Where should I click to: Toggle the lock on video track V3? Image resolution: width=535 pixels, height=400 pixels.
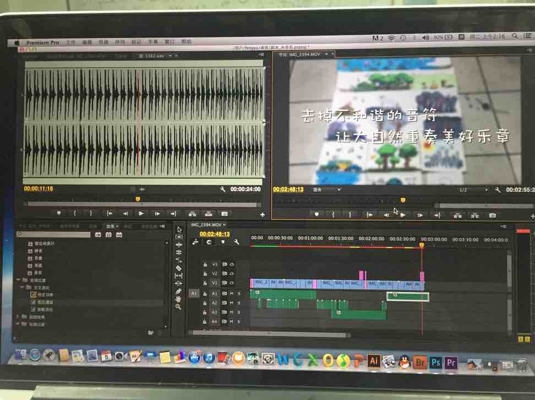pos(205,264)
